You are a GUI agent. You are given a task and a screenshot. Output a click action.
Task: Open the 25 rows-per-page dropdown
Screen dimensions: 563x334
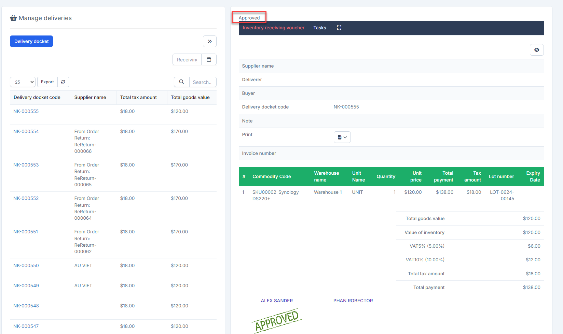coord(23,82)
